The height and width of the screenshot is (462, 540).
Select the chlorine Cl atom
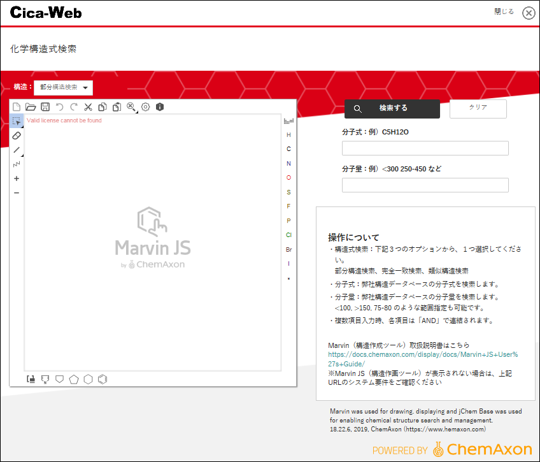(x=288, y=235)
